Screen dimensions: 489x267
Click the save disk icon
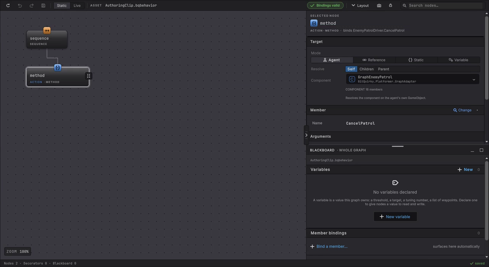[x=43, y=5]
